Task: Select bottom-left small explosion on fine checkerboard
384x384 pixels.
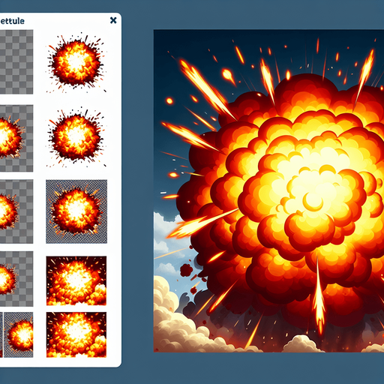Action: pos(19,334)
